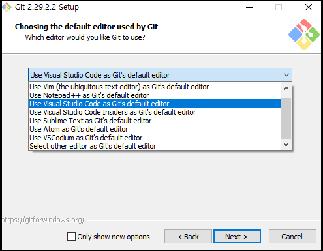Click the Git logo in the title bar

pyautogui.click(x=7, y=7)
